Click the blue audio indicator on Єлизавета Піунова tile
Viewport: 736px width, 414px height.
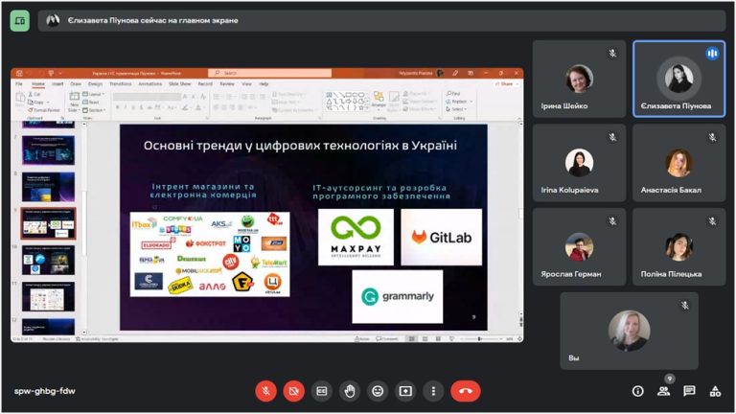[x=712, y=54]
